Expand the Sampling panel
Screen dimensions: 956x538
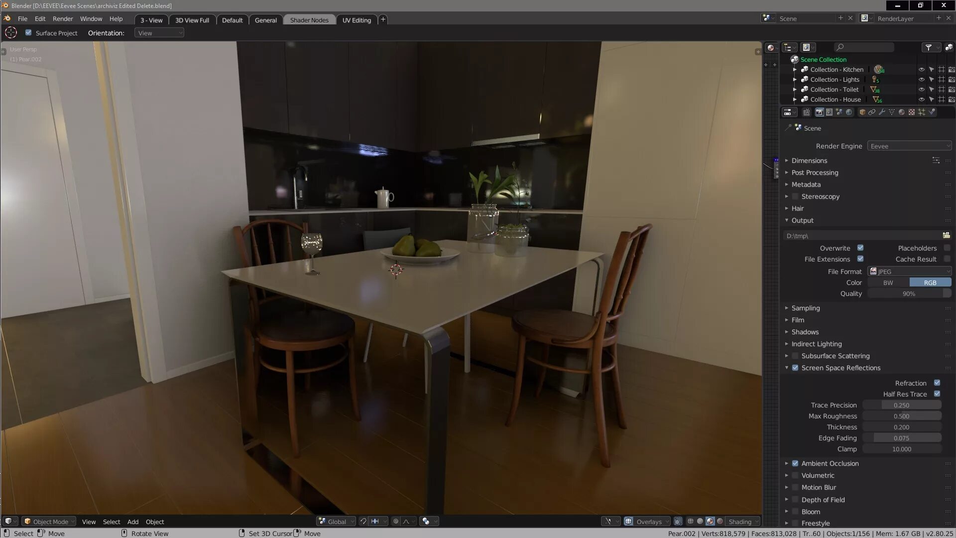(x=805, y=308)
